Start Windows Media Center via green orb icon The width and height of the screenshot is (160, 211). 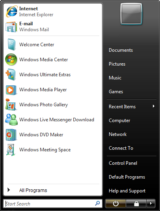point(11,60)
